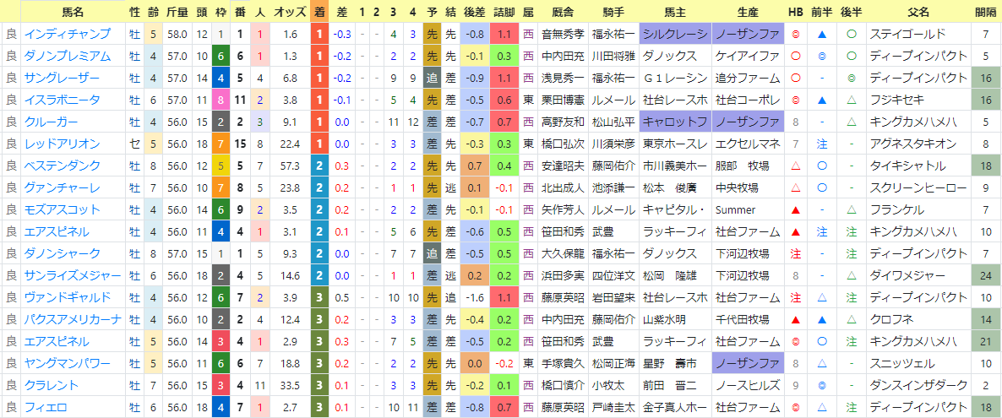1002x418 pixels.
Task: Click the 生産 column header
Action: (748, 12)
